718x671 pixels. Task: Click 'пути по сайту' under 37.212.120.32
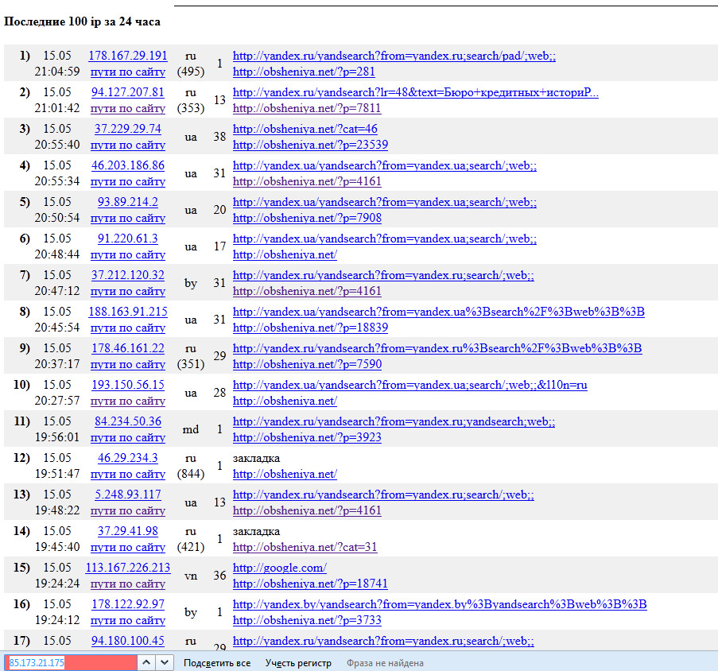[128, 292]
